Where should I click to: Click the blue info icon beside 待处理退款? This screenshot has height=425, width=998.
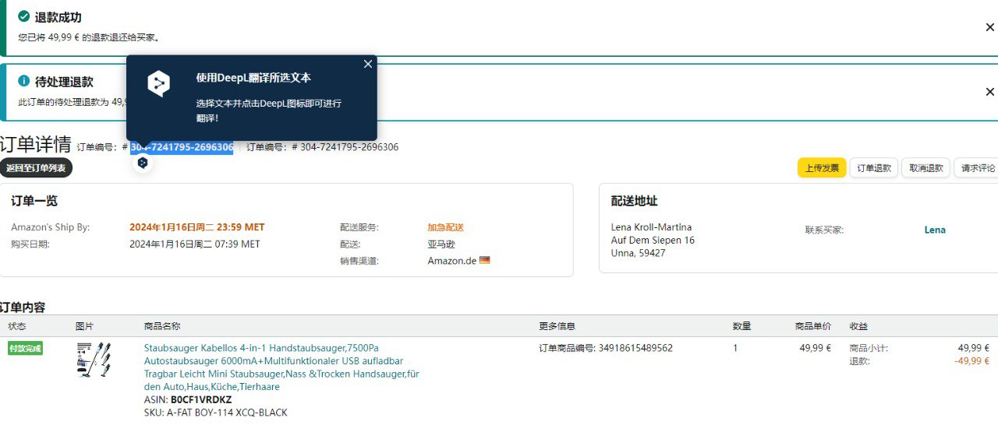pos(24,81)
